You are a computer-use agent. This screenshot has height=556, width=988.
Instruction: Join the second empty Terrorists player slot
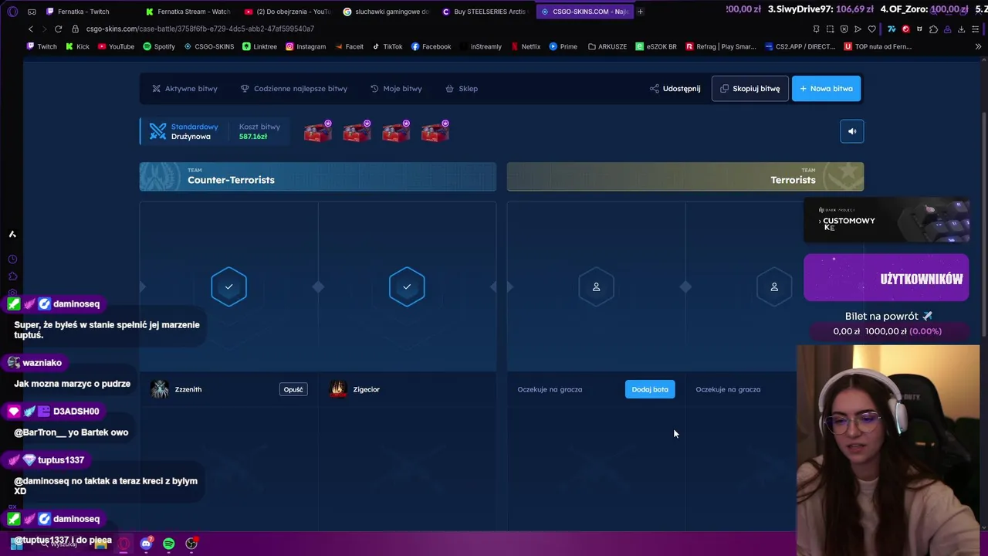(774, 286)
